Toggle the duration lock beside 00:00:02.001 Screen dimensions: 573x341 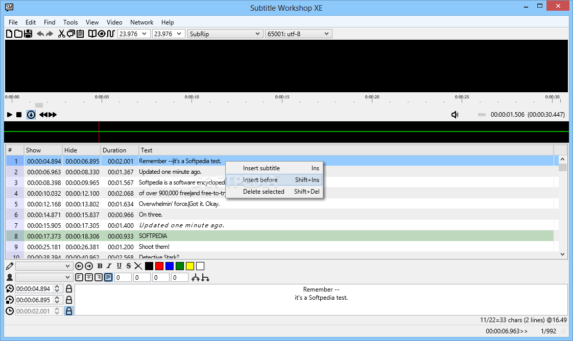pos(69,311)
